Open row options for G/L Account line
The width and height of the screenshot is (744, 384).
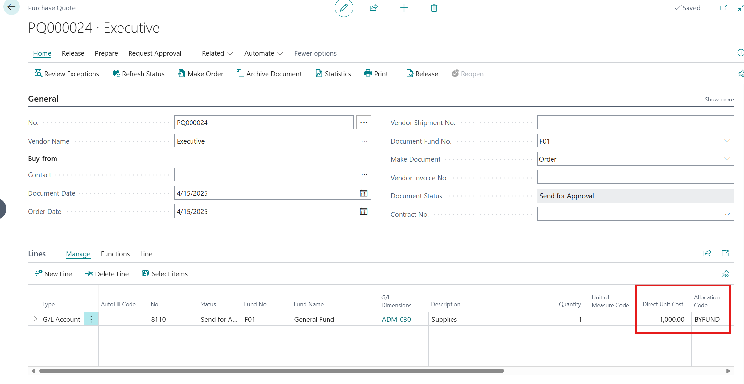91,319
